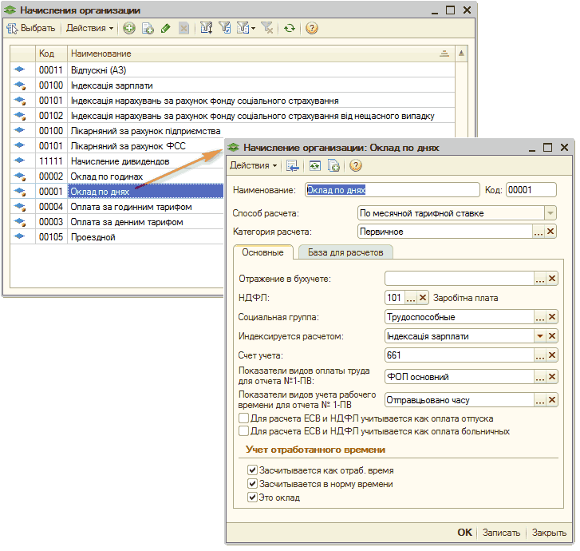580x551 pixels.
Task: Toggle 'Засчитывается в норму времени' checkbox
Action: pyautogui.click(x=253, y=484)
